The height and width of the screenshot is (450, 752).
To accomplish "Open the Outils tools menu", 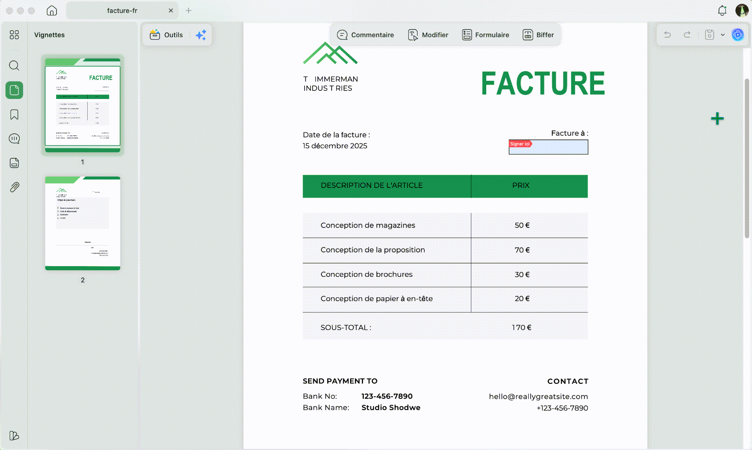I will [166, 35].
